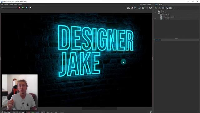The height and width of the screenshot is (113, 200).
Task: Click the save layer preset icon
Action: point(163,8)
